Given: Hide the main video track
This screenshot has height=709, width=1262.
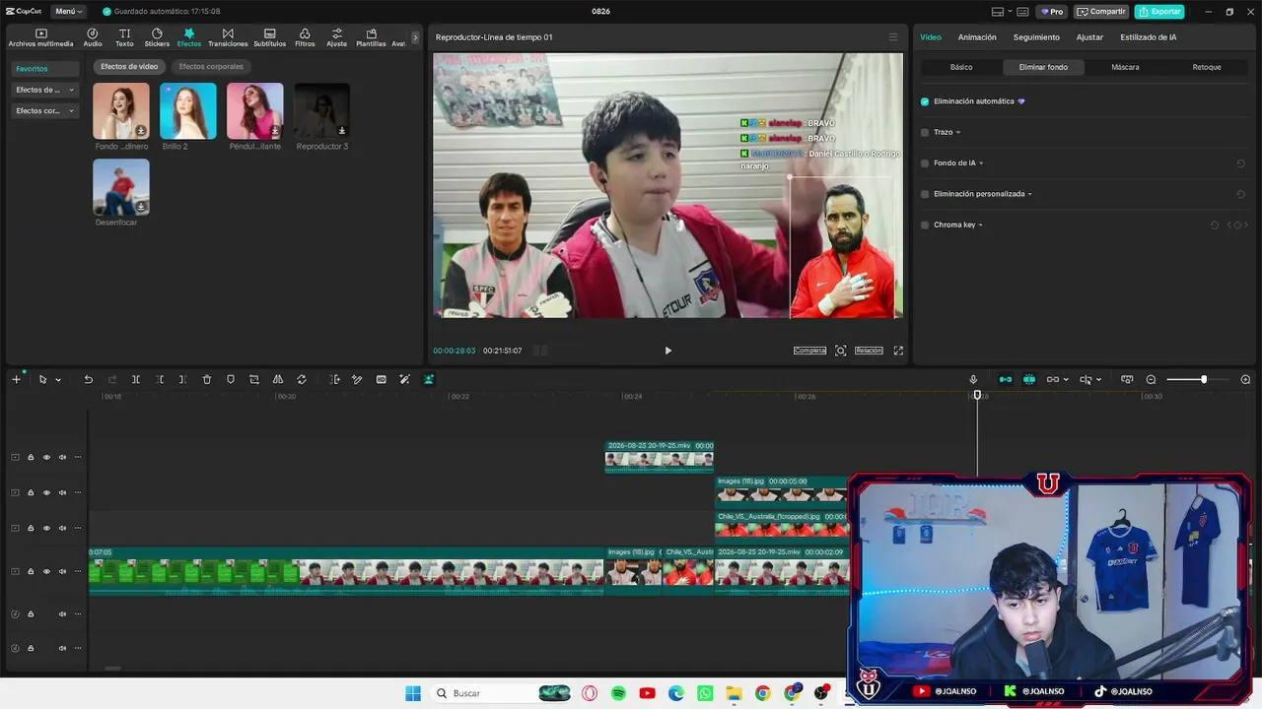Looking at the screenshot, I should pyautogui.click(x=46, y=571).
